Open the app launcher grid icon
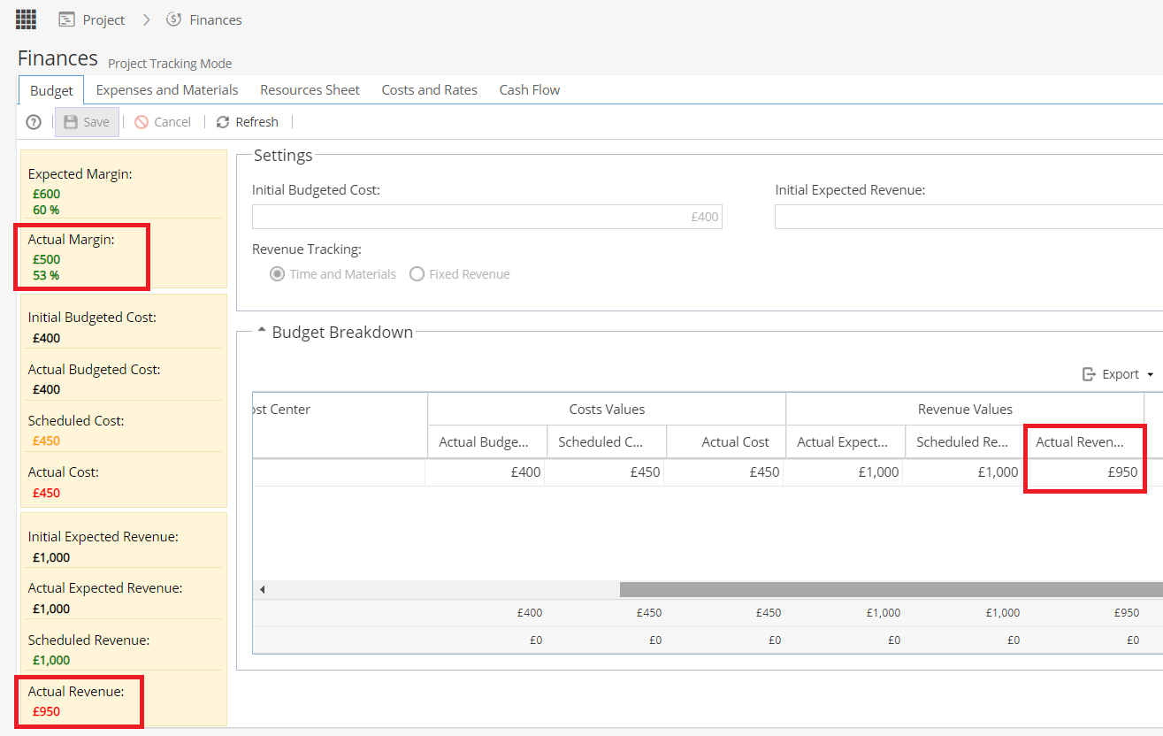1163x736 pixels. click(x=27, y=19)
